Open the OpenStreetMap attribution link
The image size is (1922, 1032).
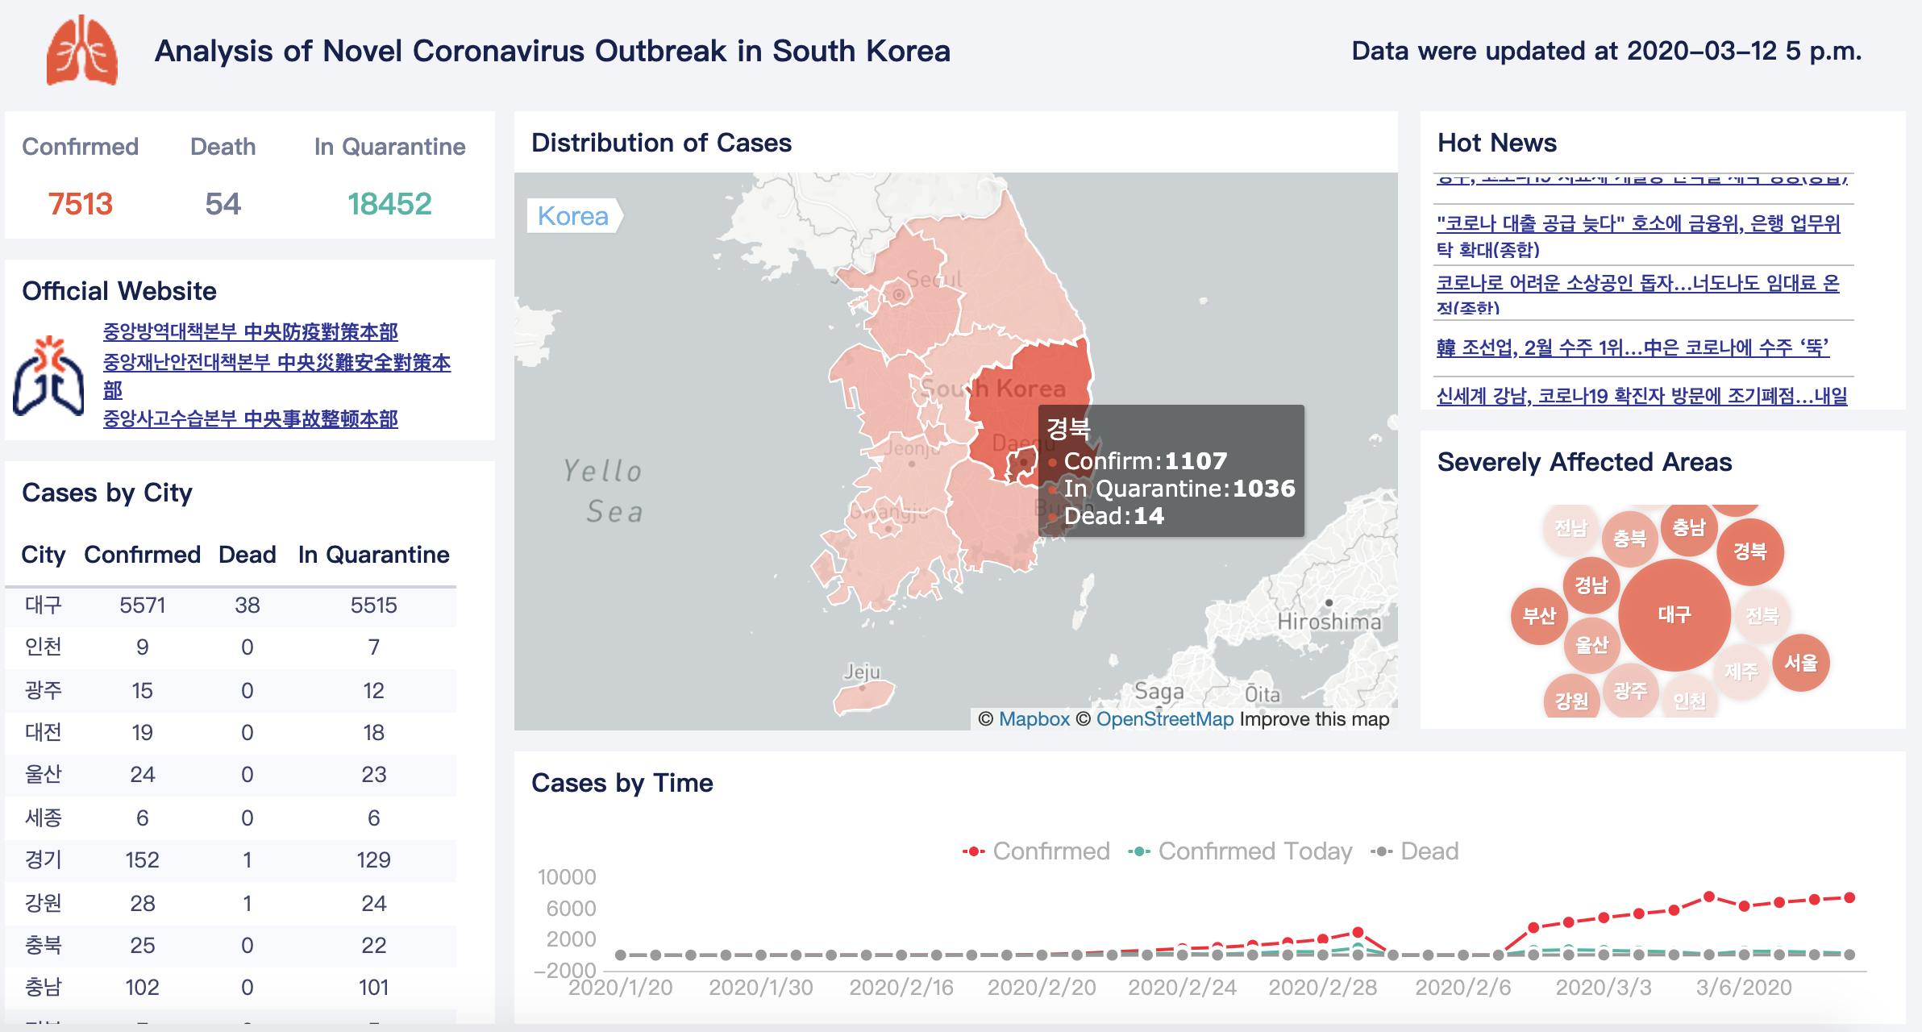pyautogui.click(x=1165, y=719)
